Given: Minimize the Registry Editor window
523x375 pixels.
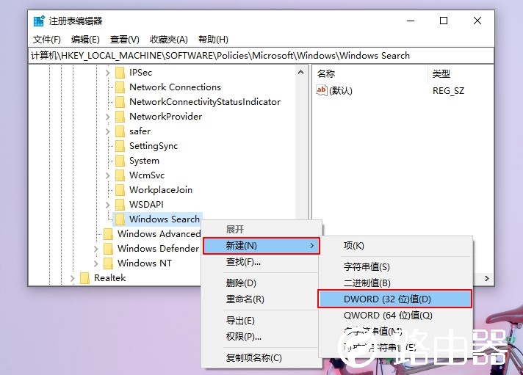Looking at the screenshot, I should pyautogui.click(x=411, y=21).
